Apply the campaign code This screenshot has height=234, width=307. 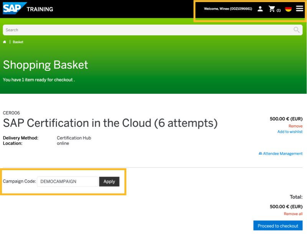point(109,181)
